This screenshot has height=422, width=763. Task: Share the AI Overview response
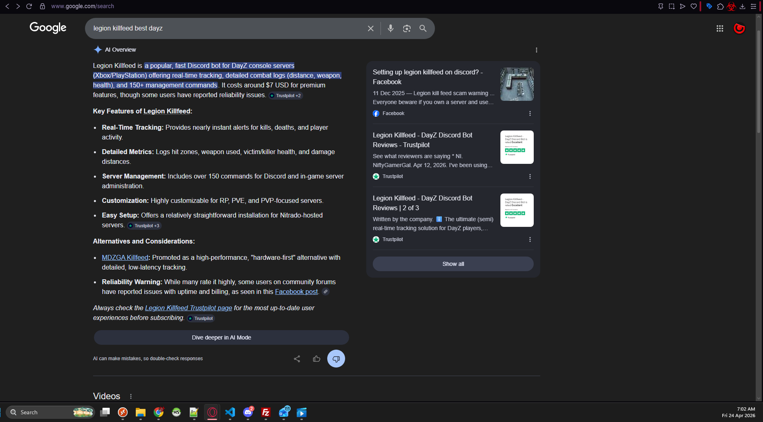pyautogui.click(x=297, y=359)
